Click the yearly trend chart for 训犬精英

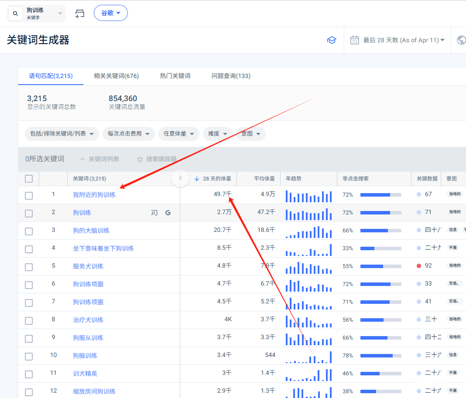[308, 374]
